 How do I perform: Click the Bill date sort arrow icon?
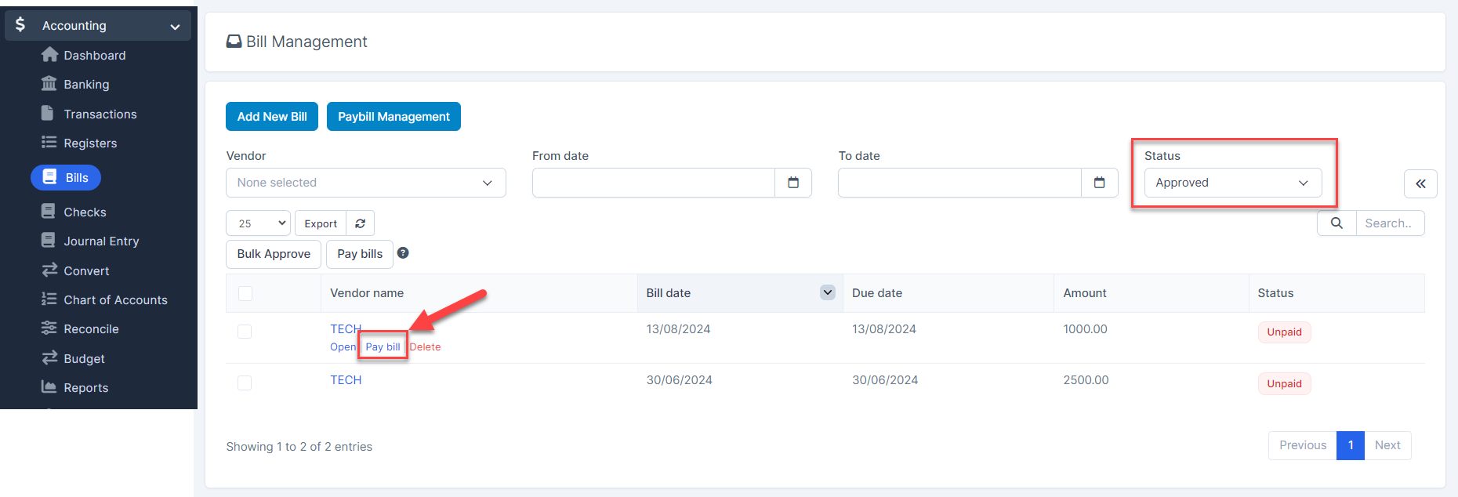pyautogui.click(x=827, y=292)
